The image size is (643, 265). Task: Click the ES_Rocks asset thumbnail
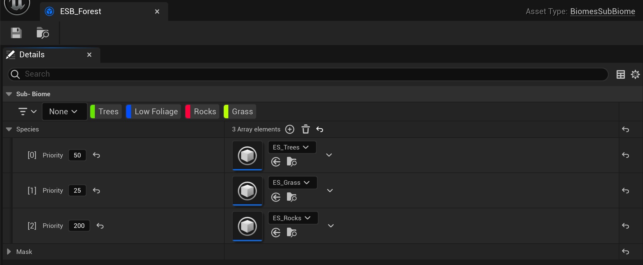point(247,226)
